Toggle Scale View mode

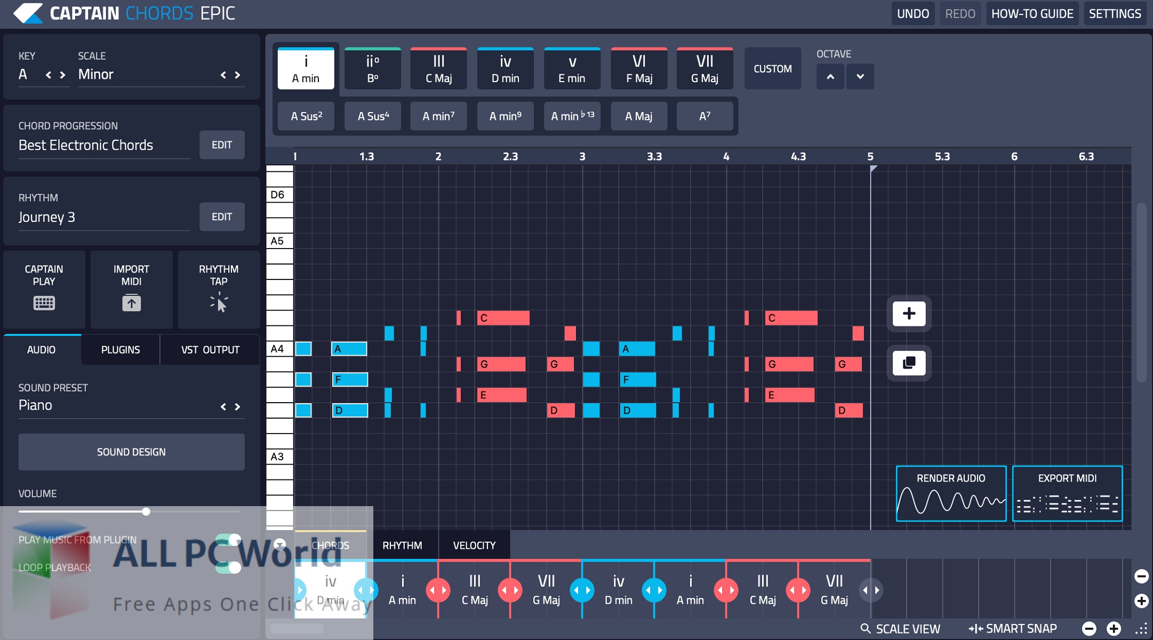click(900, 629)
